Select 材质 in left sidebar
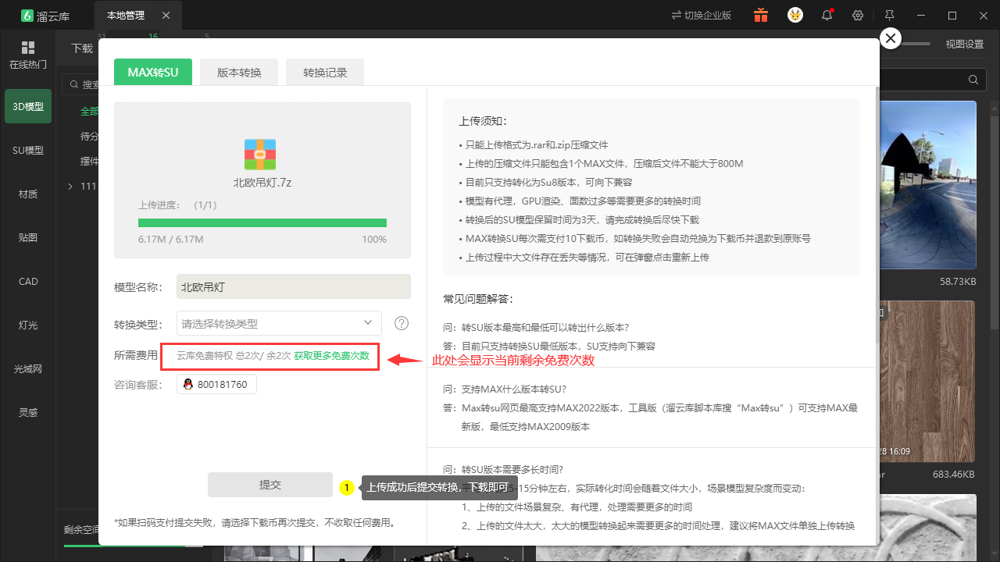Viewport: 1000px width, 562px height. 28,194
